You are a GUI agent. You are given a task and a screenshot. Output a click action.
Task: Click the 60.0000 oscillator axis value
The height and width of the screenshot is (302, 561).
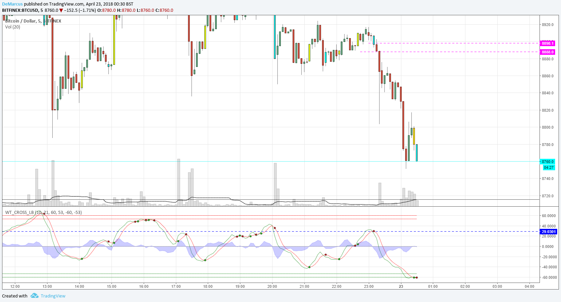(549, 216)
